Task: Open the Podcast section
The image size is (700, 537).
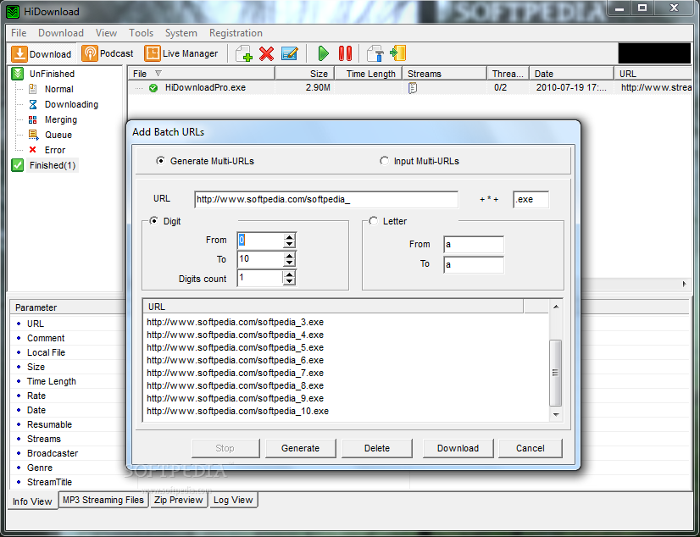Action: coord(108,53)
